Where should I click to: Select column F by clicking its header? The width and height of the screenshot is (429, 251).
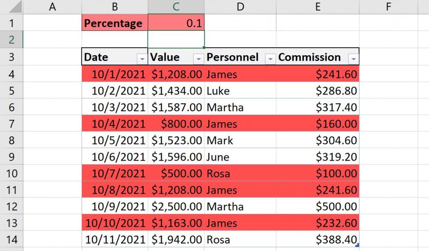coord(388,6)
